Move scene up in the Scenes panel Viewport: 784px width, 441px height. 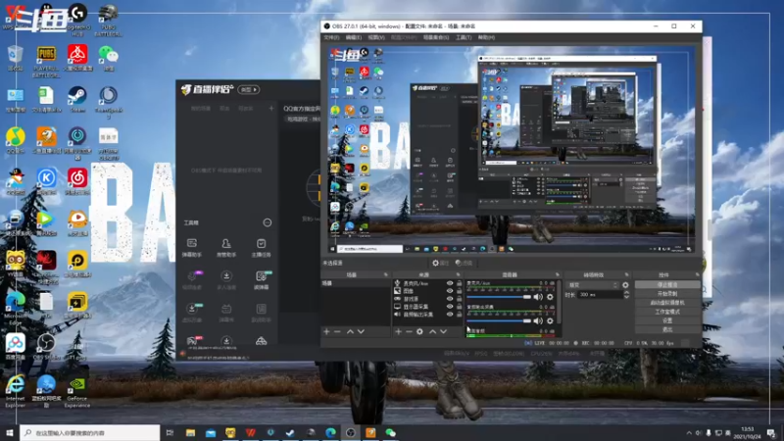[350, 331]
